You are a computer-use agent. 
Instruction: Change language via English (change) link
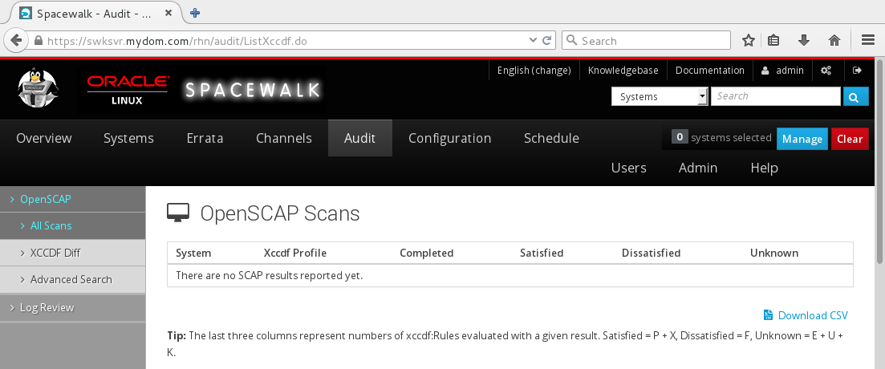click(x=534, y=71)
